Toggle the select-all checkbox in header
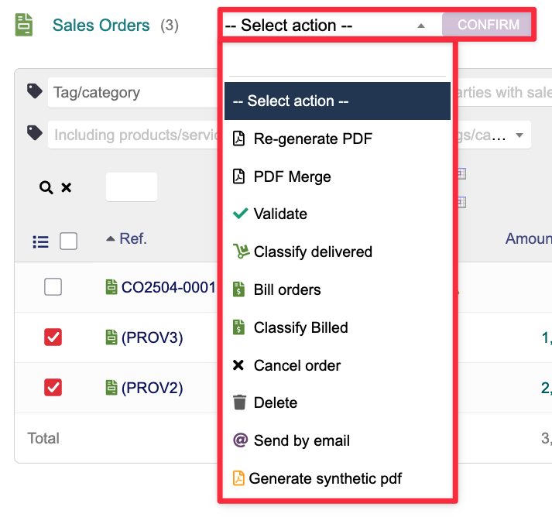The image size is (552, 517). click(68, 241)
